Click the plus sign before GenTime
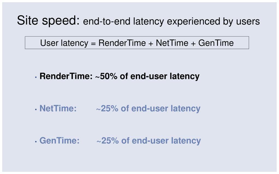This screenshot has width=279, height=174. click(x=193, y=44)
